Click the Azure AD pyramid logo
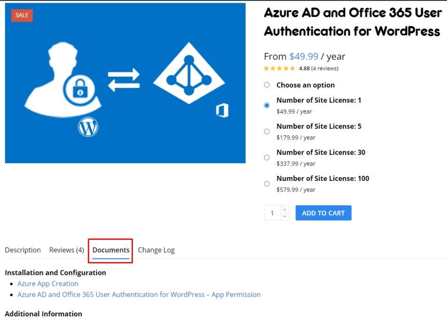 pyautogui.click(x=189, y=73)
